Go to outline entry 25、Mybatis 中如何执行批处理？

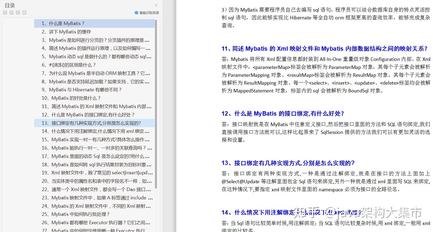click(94, 214)
